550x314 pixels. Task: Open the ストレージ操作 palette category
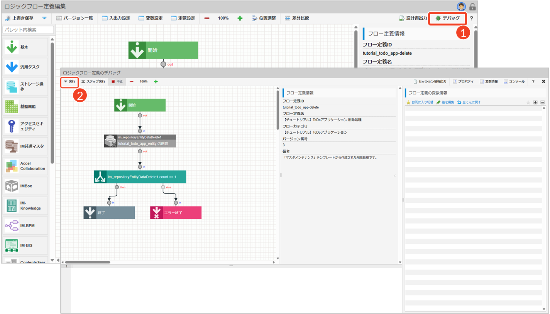coord(26,87)
